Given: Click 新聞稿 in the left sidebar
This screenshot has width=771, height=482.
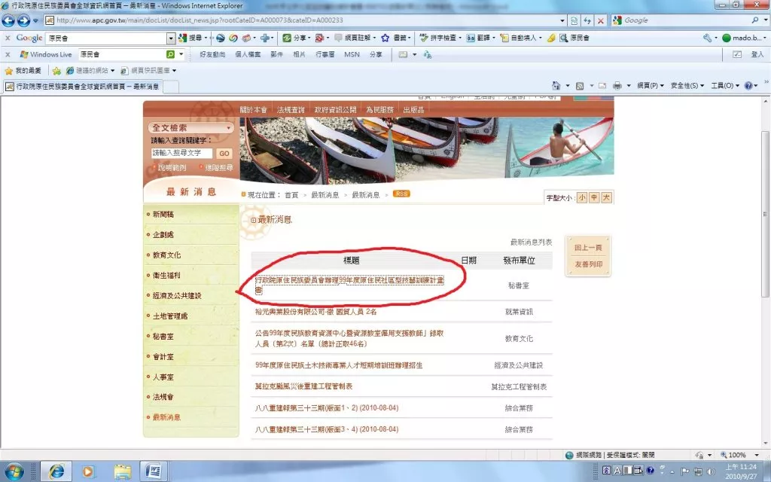Looking at the screenshot, I should click(163, 215).
